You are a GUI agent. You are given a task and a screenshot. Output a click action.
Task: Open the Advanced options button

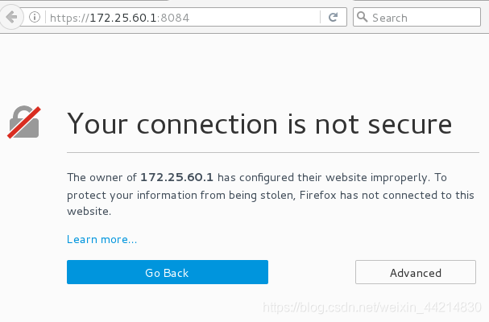416,272
